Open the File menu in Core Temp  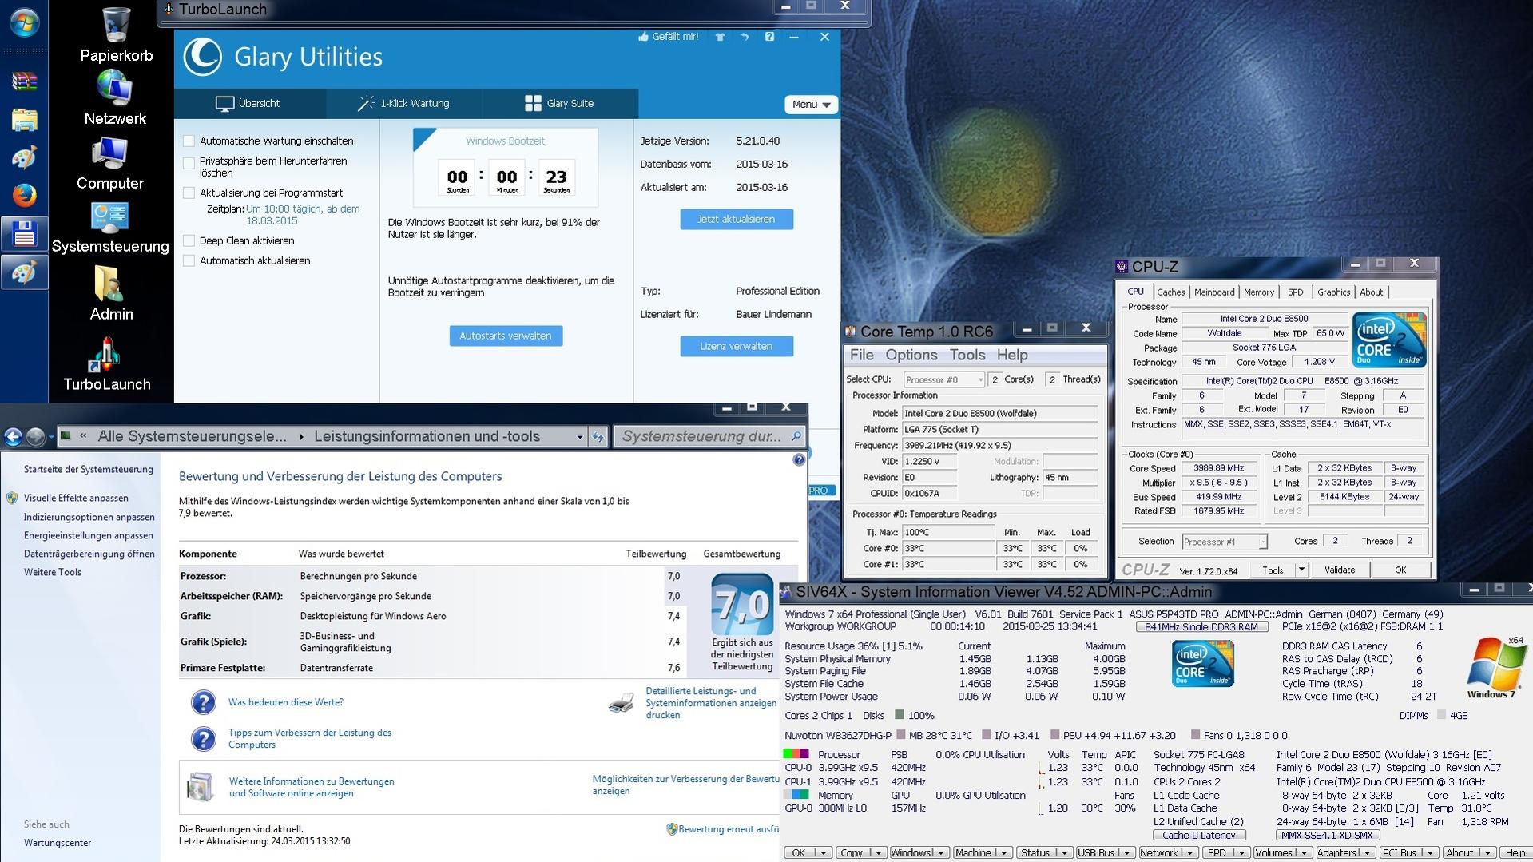tap(861, 356)
